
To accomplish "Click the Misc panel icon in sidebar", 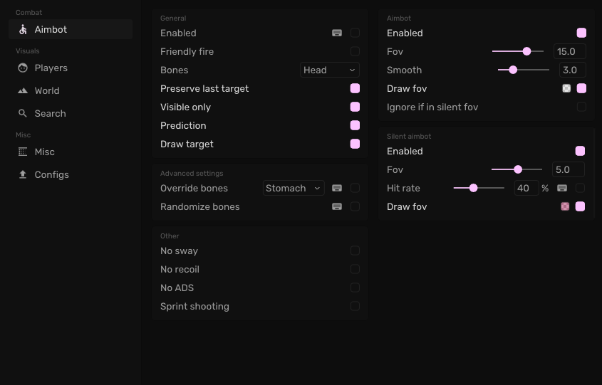I will click(23, 152).
